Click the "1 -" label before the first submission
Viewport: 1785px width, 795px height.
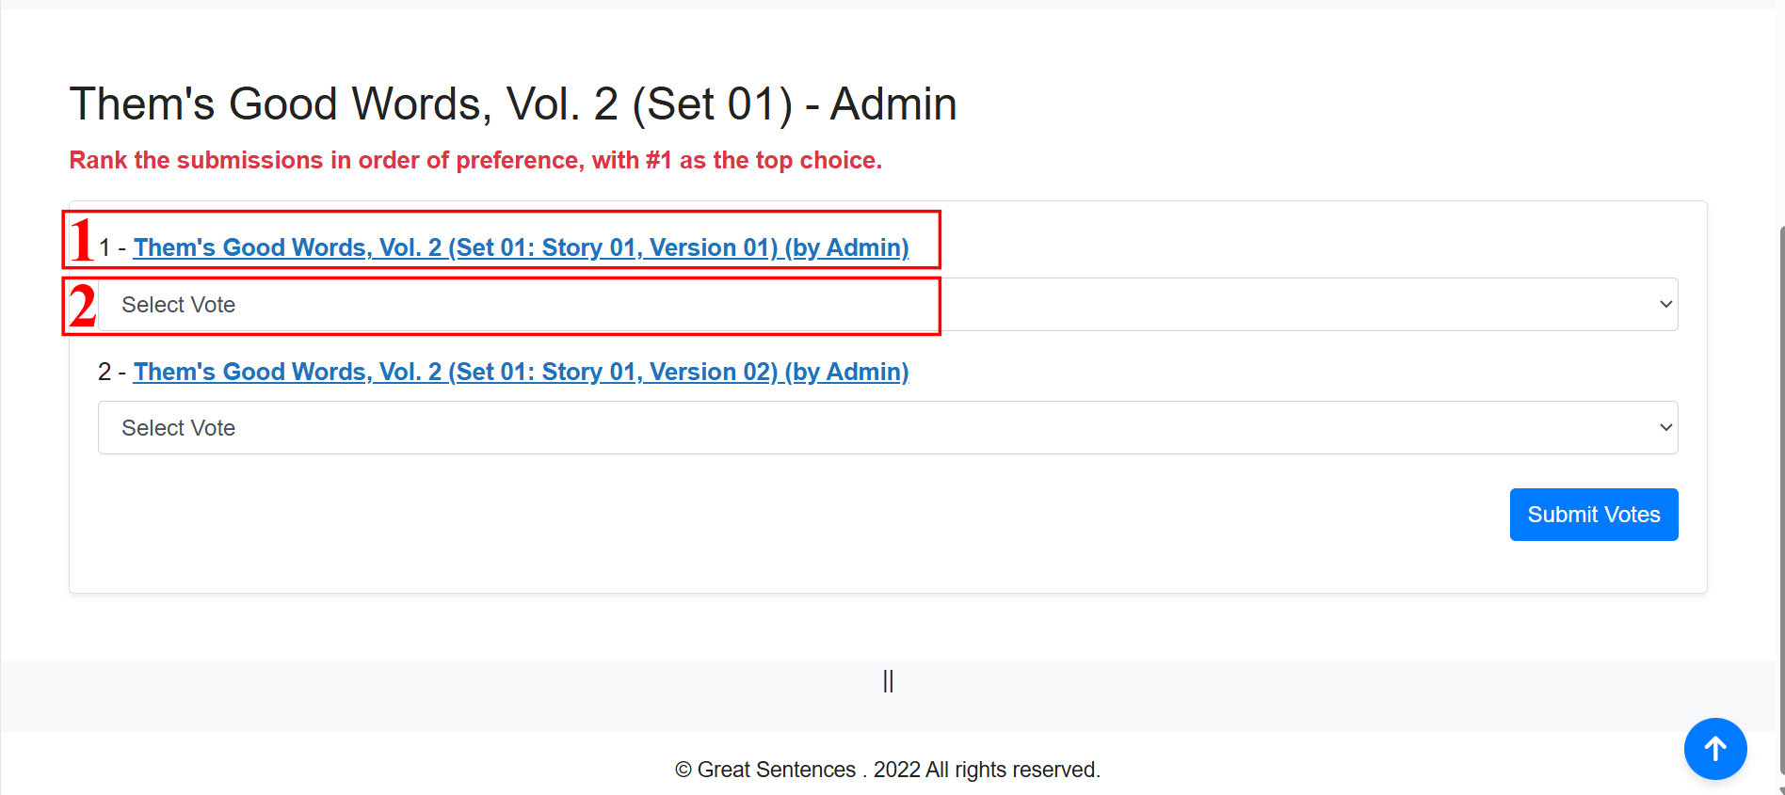click(112, 247)
